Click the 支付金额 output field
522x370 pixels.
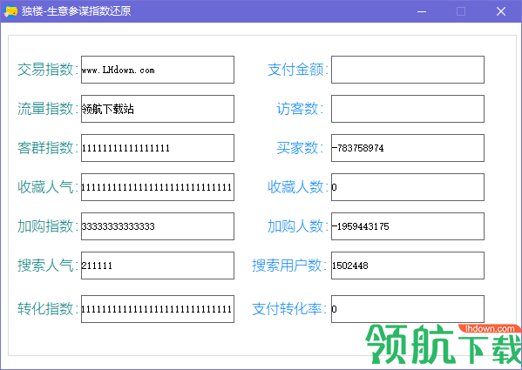[x=408, y=70]
